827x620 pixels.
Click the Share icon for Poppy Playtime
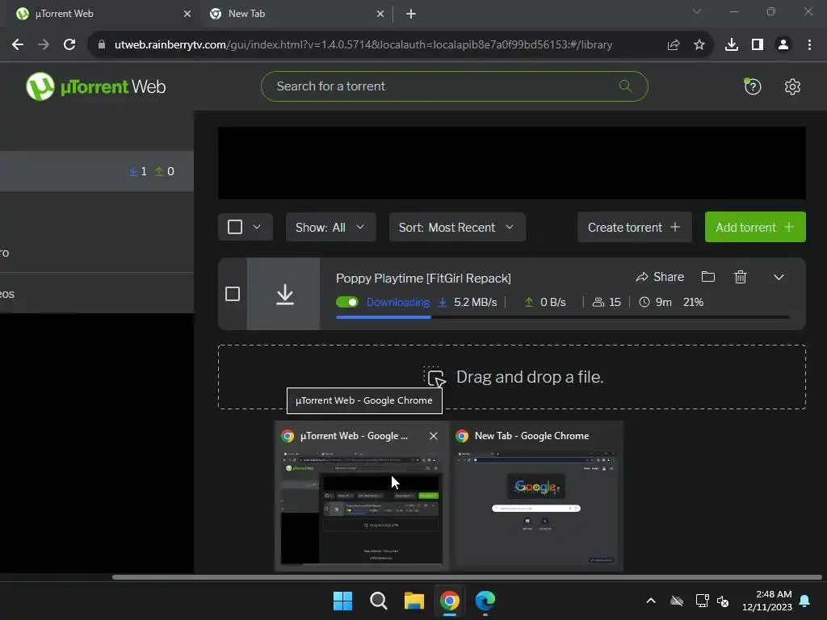660,277
